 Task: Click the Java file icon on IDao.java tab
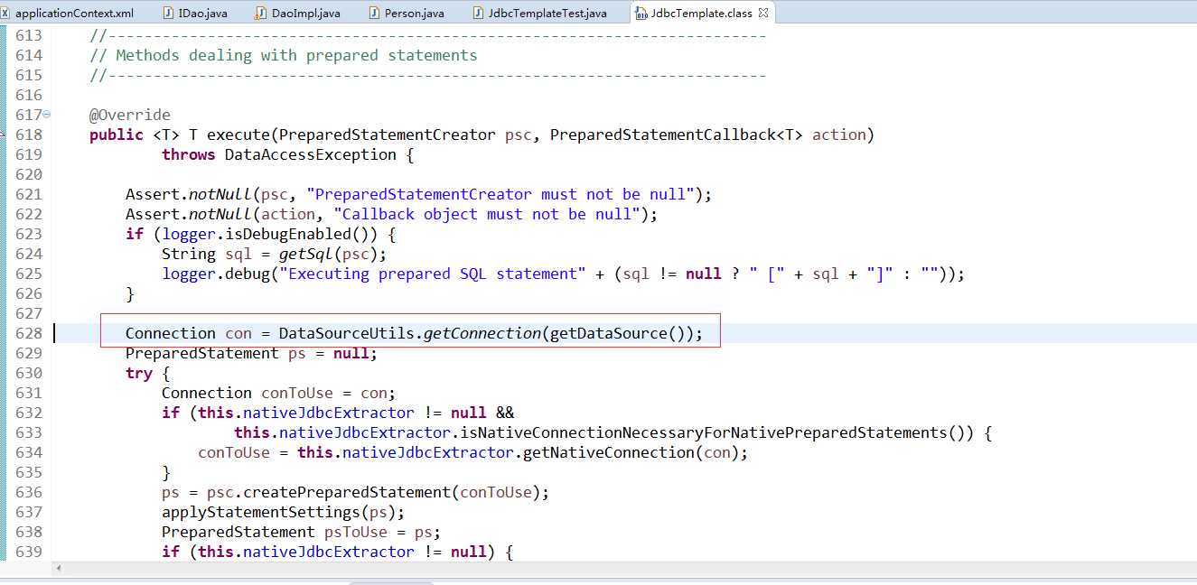[169, 14]
